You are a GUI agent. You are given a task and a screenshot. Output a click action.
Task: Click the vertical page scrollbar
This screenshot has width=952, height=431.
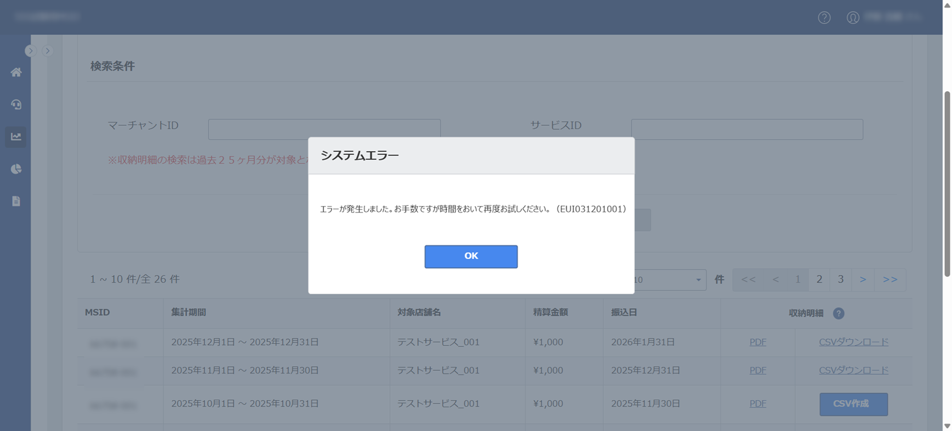(947, 184)
